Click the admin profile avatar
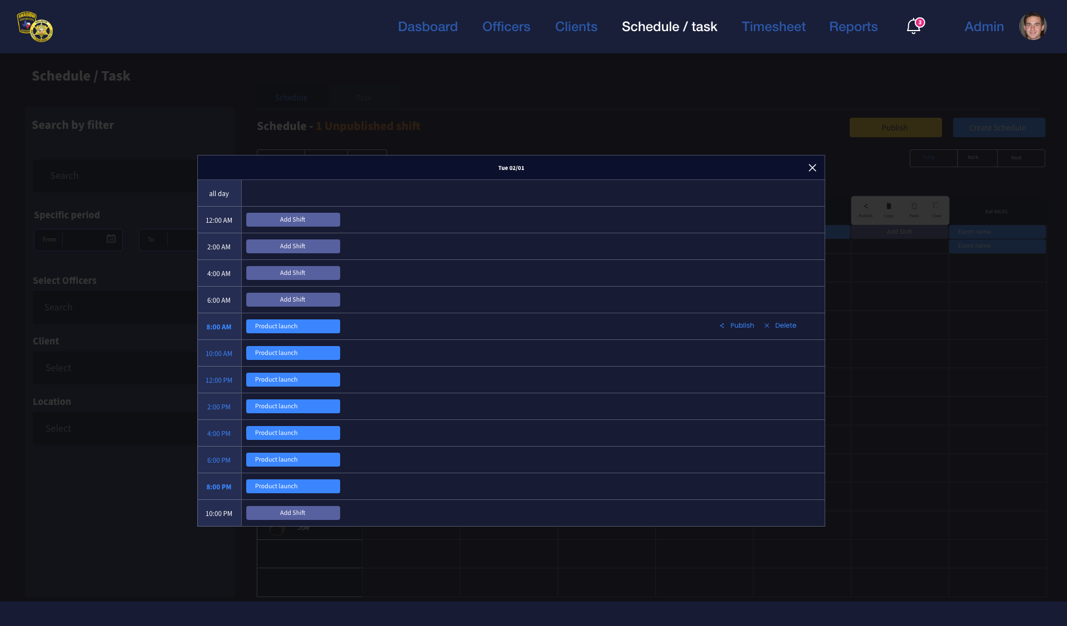This screenshot has width=1067, height=626. tap(1033, 26)
